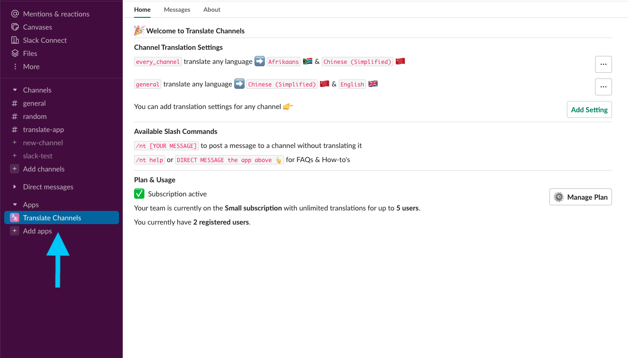Screen dimensions: 628x358
Task: Select Translate Channels app in sidebar
Action: (61, 218)
